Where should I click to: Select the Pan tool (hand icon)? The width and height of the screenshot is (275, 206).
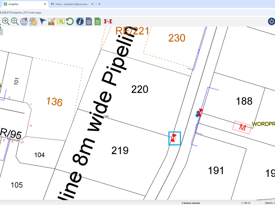coord(33,21)
